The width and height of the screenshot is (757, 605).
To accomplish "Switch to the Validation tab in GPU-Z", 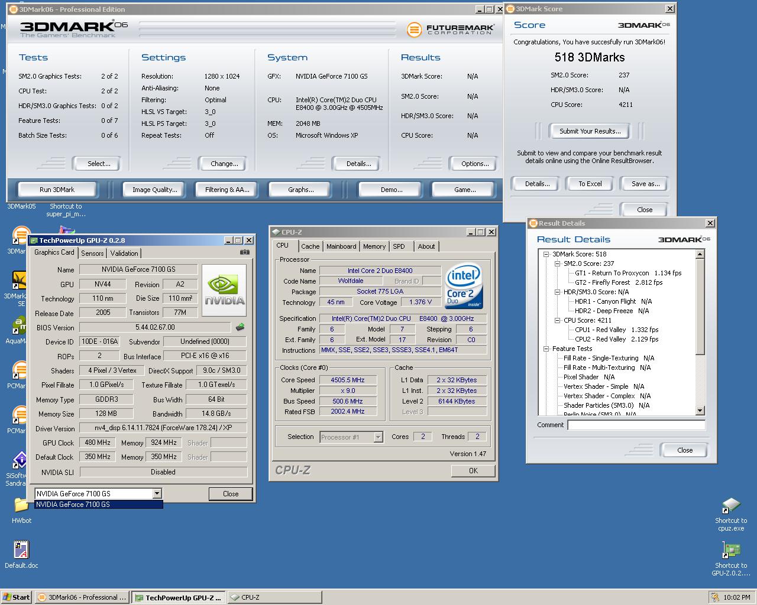I will coord(124,253).
